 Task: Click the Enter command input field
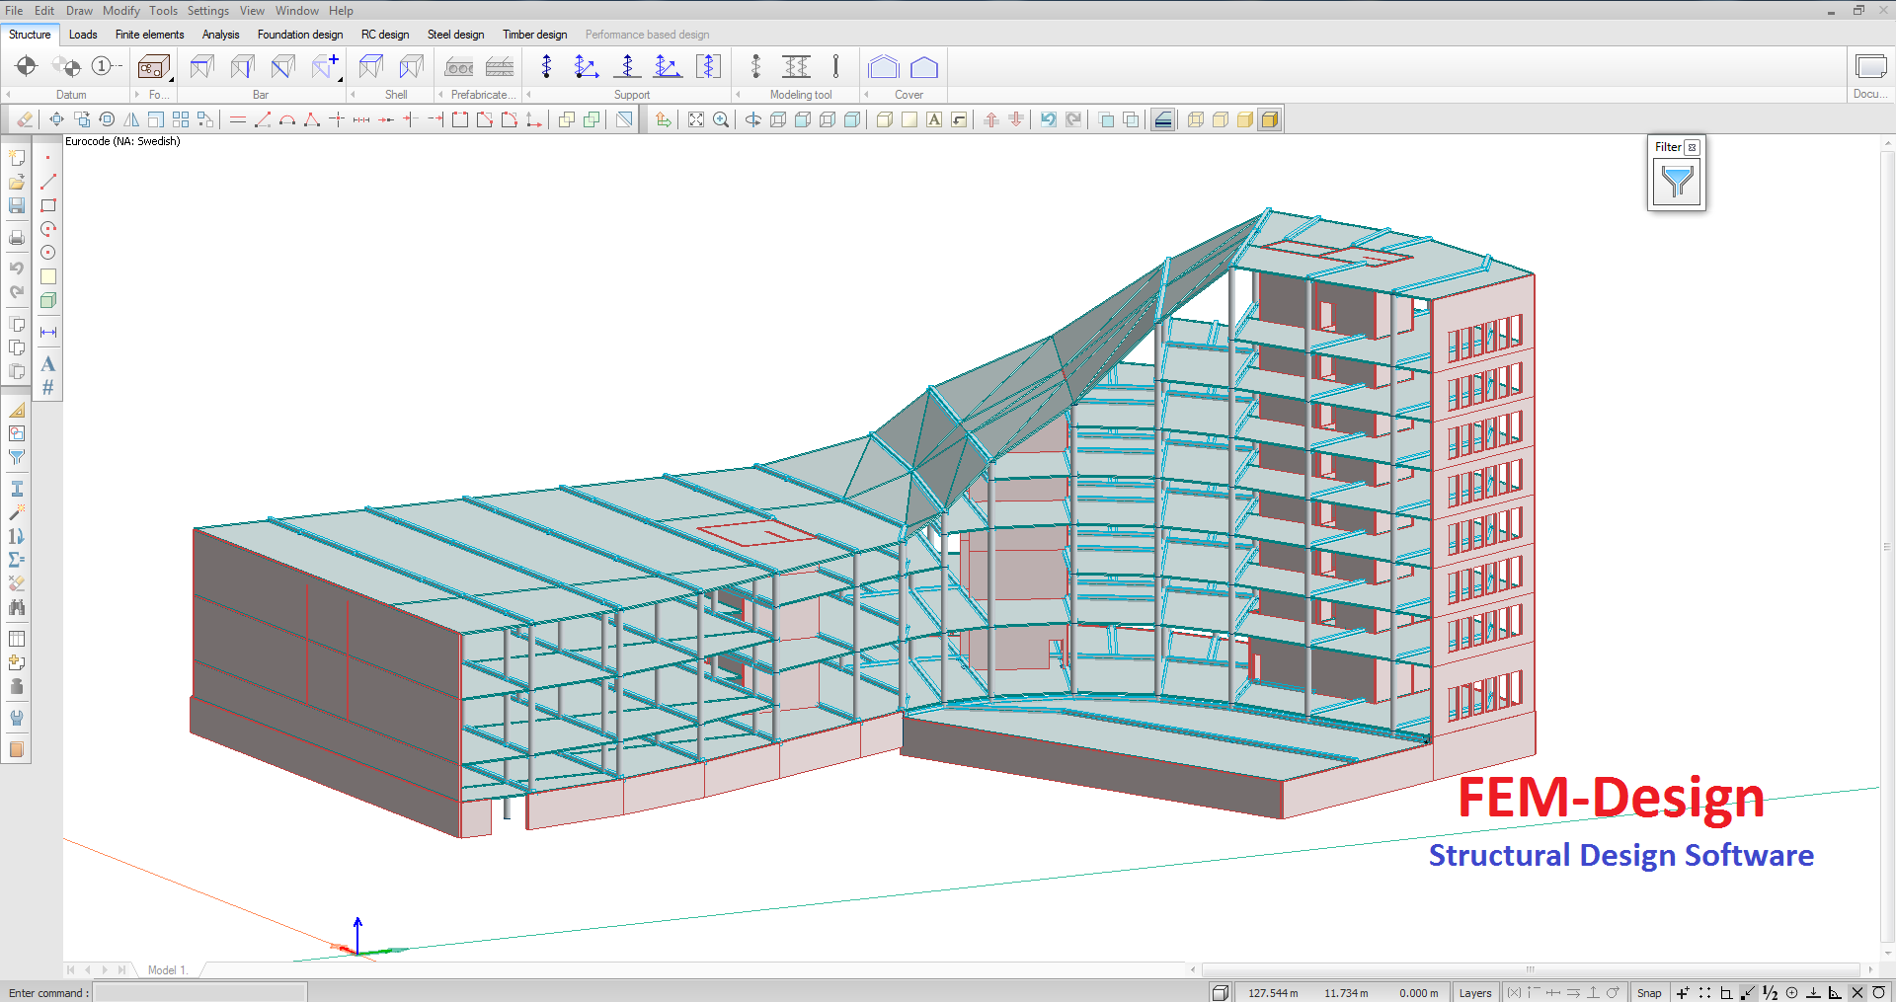tap(199, 993)
